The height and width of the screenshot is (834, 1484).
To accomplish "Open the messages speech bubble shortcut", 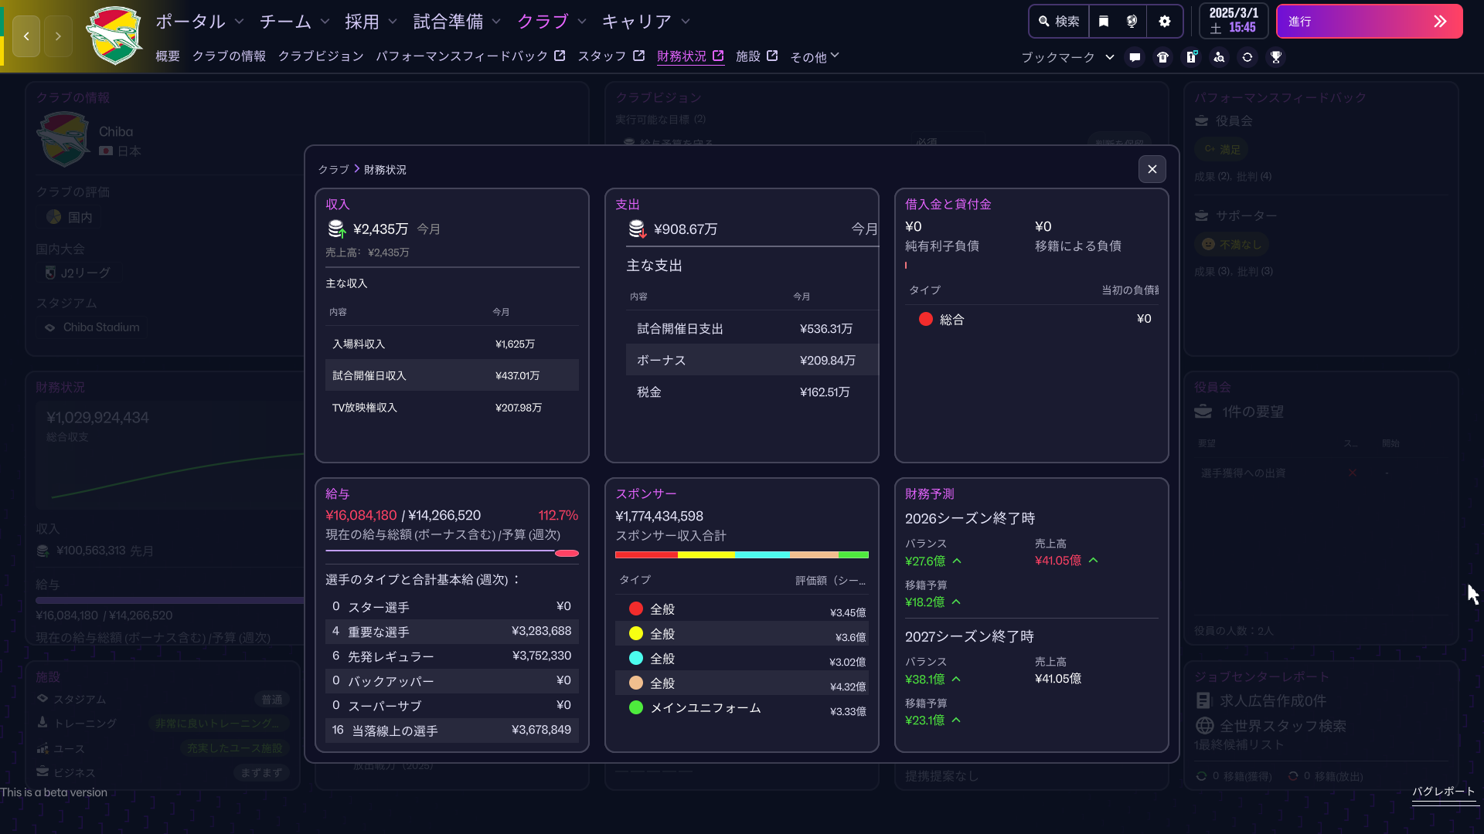I will click(1135, 57).
